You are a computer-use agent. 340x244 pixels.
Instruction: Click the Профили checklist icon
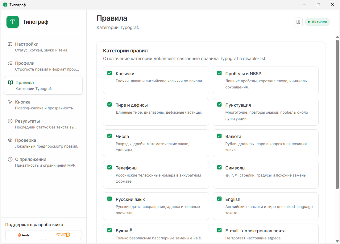(10, 63)
